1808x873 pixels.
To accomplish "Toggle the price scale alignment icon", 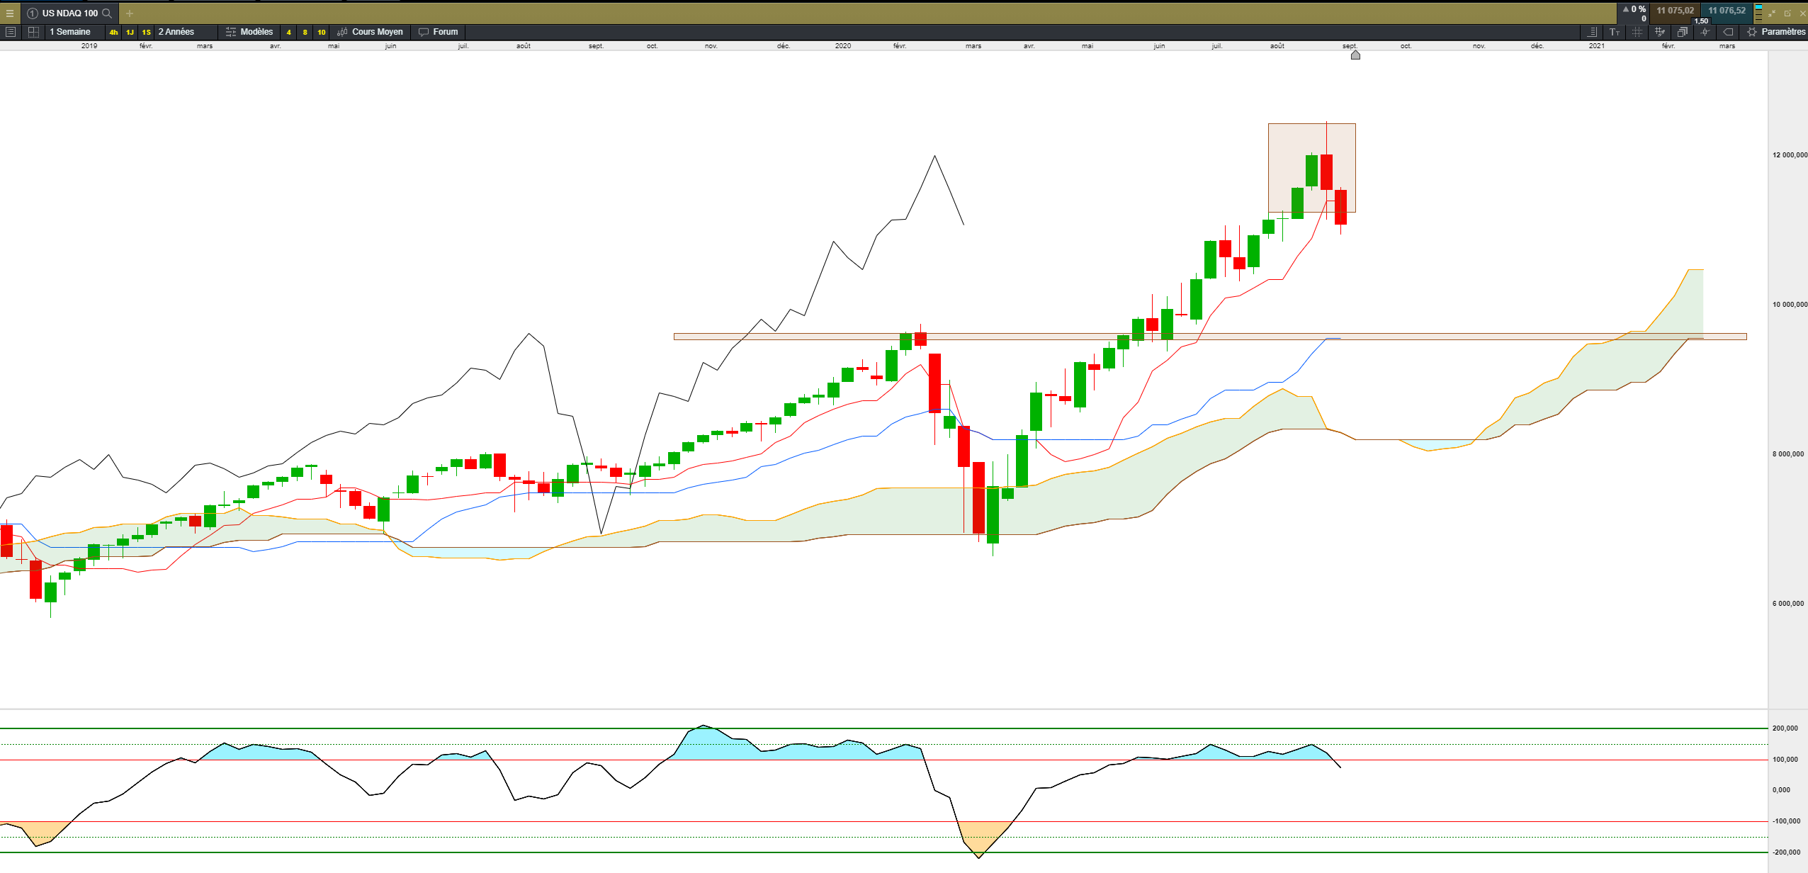I will click(1592, 32).
